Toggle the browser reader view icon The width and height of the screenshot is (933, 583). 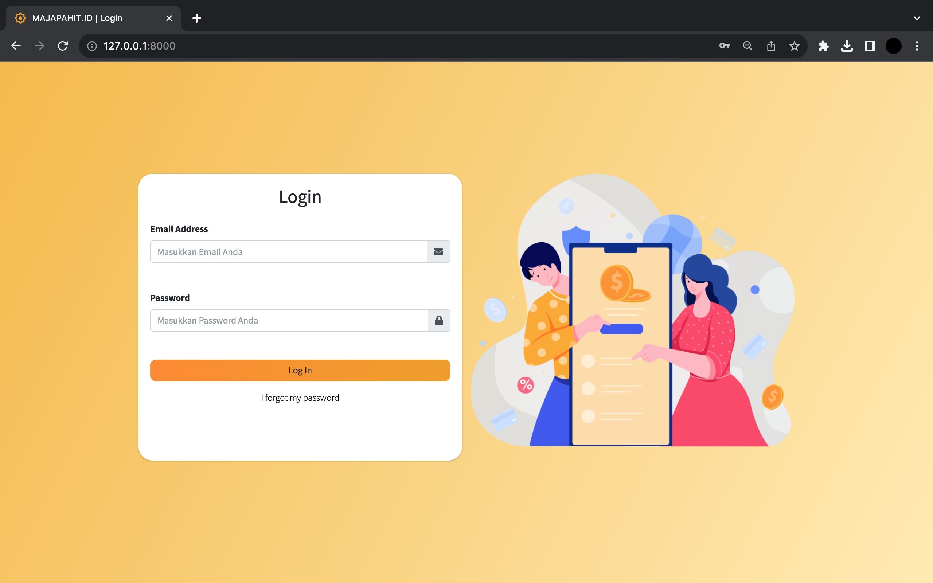(x=869, y=46)
